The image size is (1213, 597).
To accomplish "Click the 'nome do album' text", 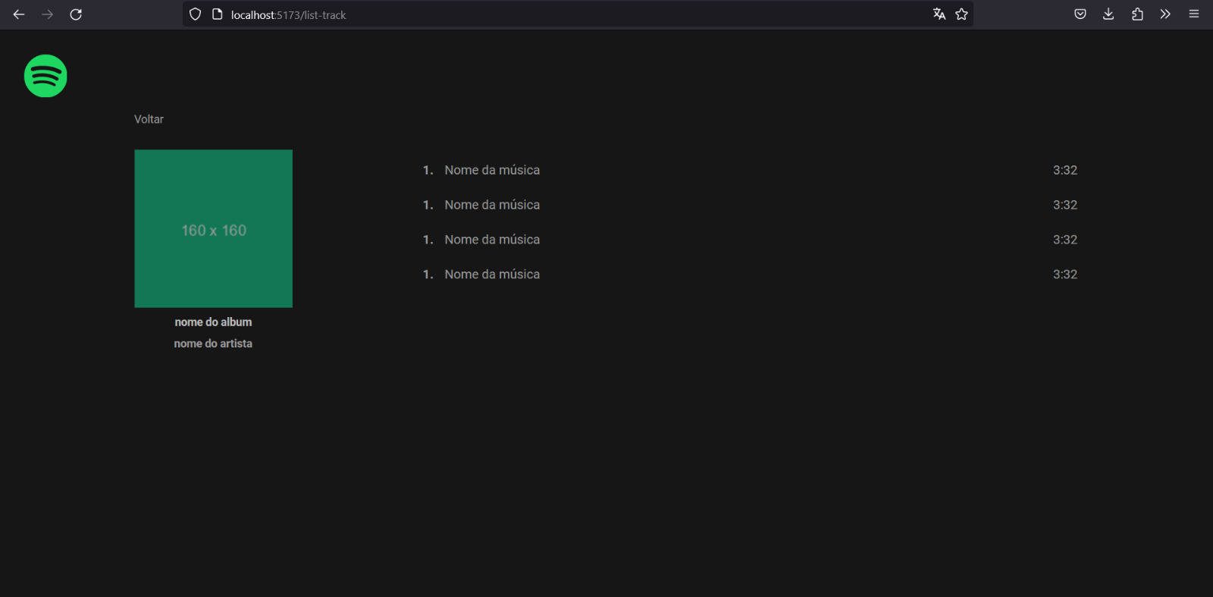I will tap(213, 322).
